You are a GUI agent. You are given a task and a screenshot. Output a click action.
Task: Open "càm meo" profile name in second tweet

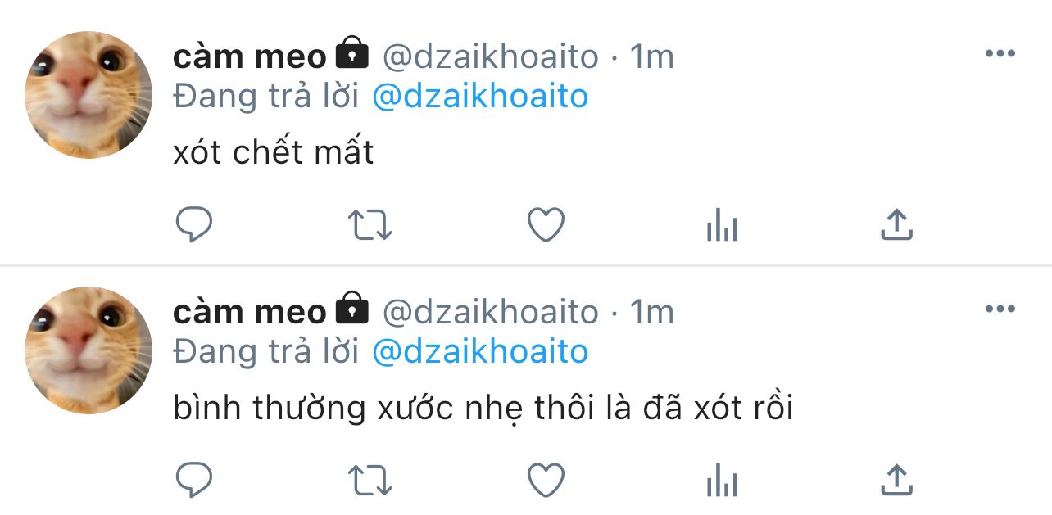[250, 312]
